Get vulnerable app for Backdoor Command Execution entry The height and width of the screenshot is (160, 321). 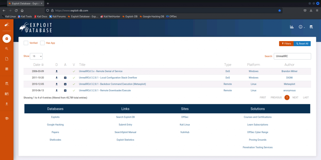point(65,84)
